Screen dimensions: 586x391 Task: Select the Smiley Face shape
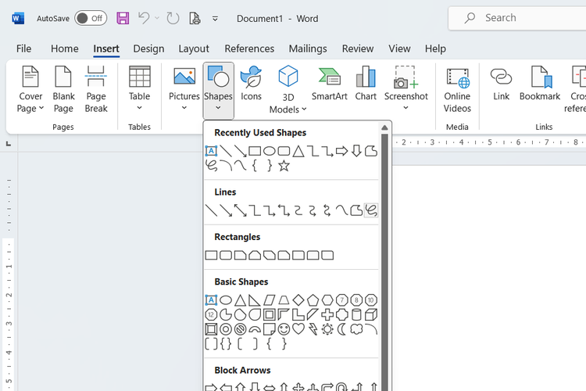(284, 329)
